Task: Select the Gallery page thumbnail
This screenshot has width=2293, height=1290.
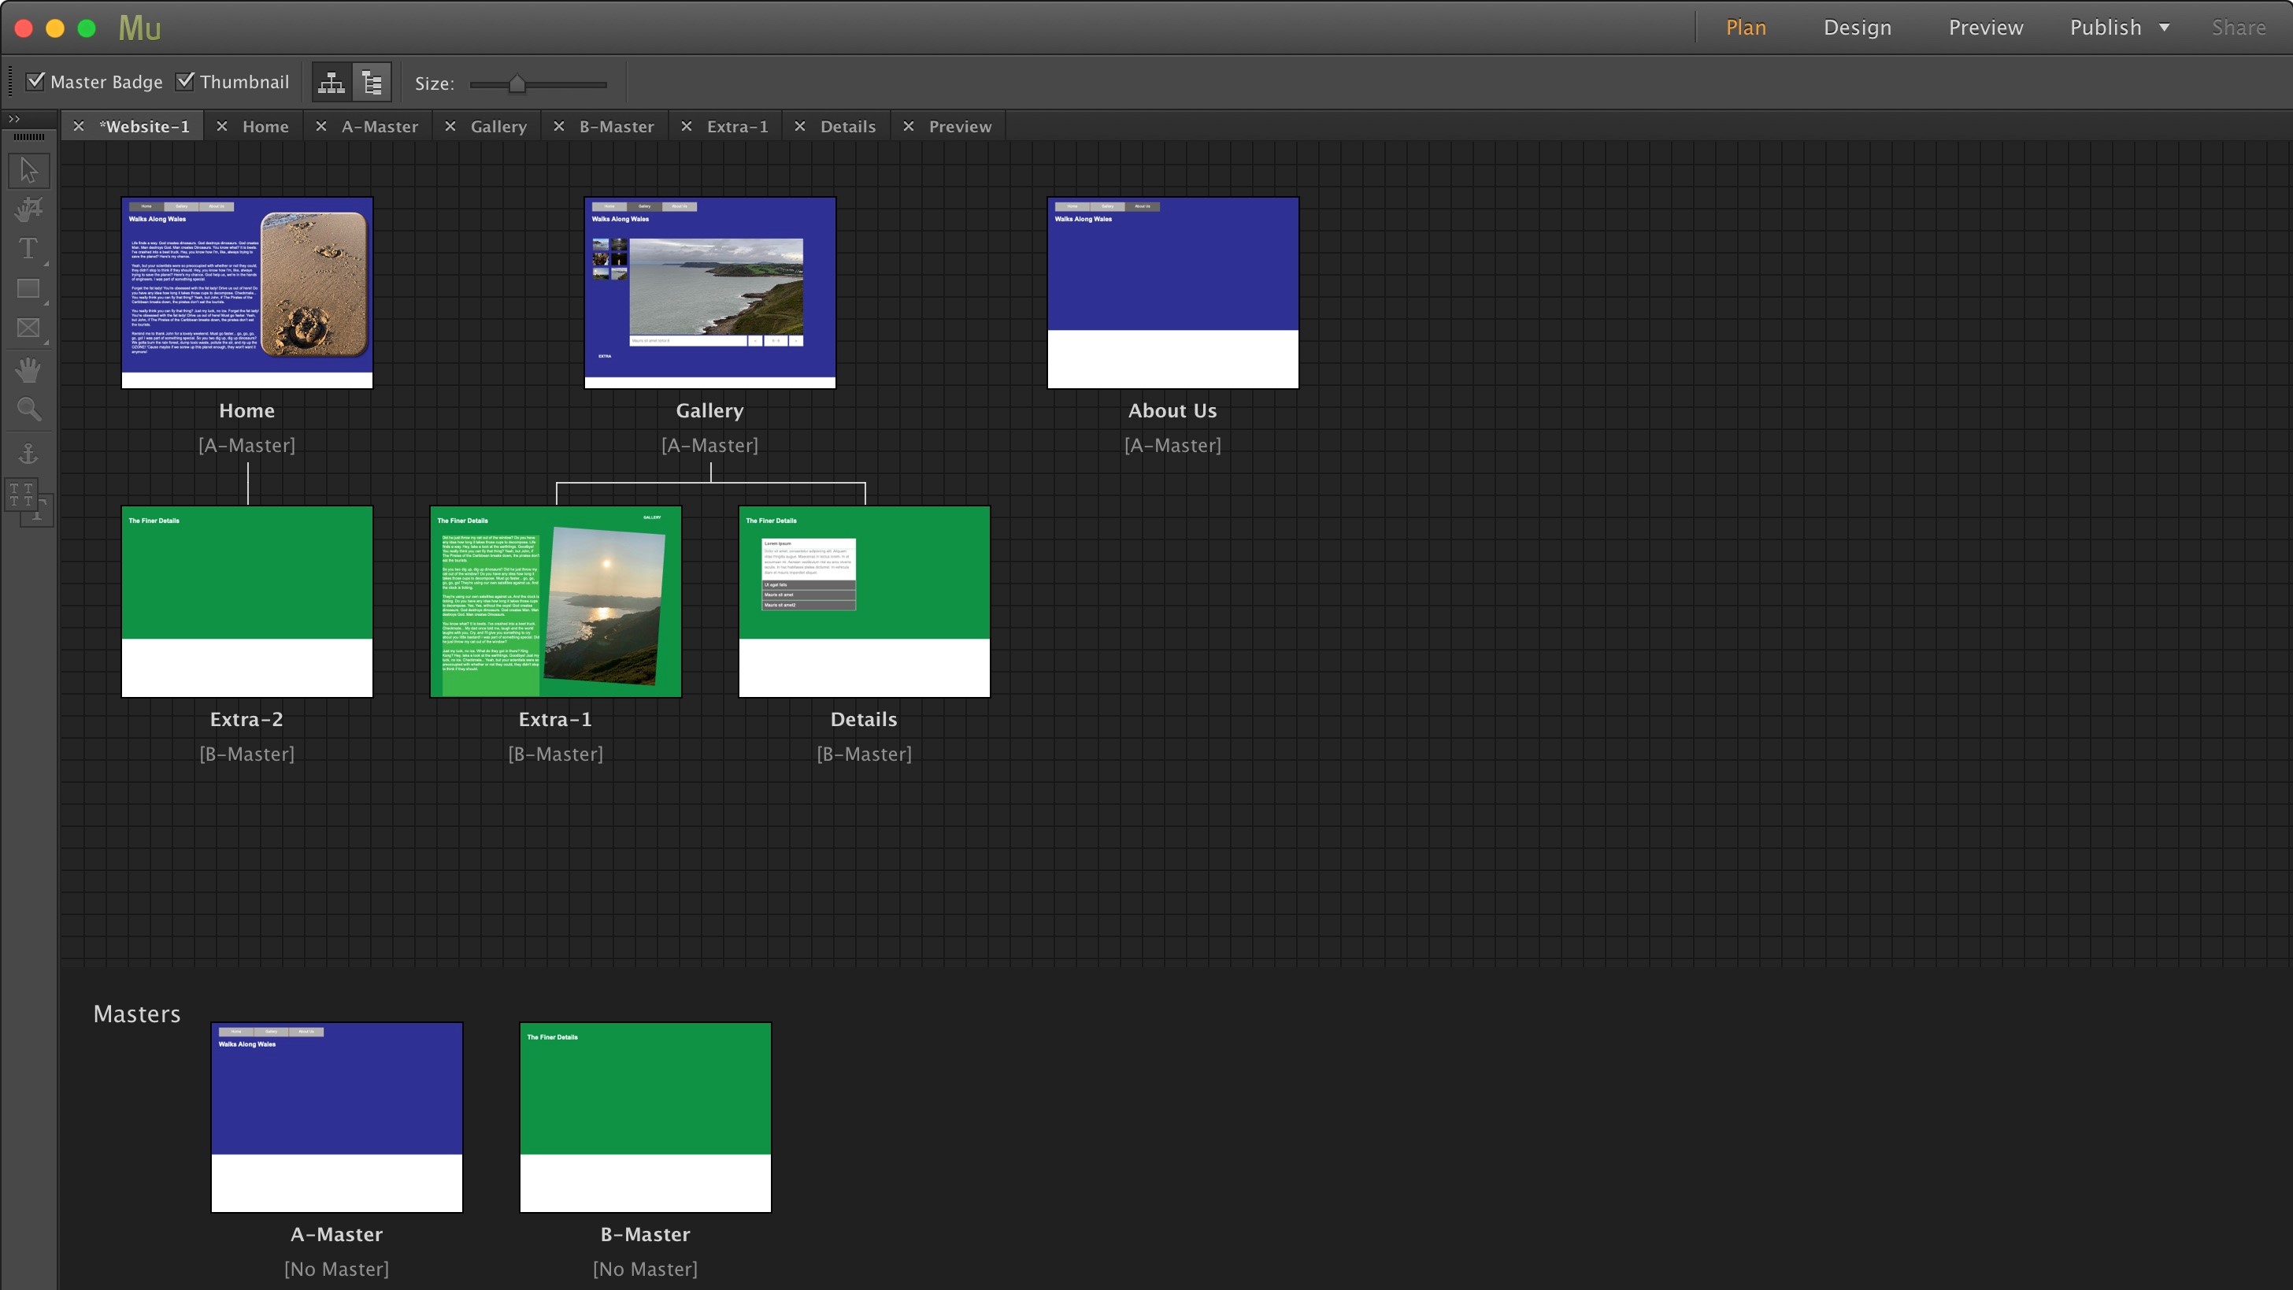Action: 709,293
